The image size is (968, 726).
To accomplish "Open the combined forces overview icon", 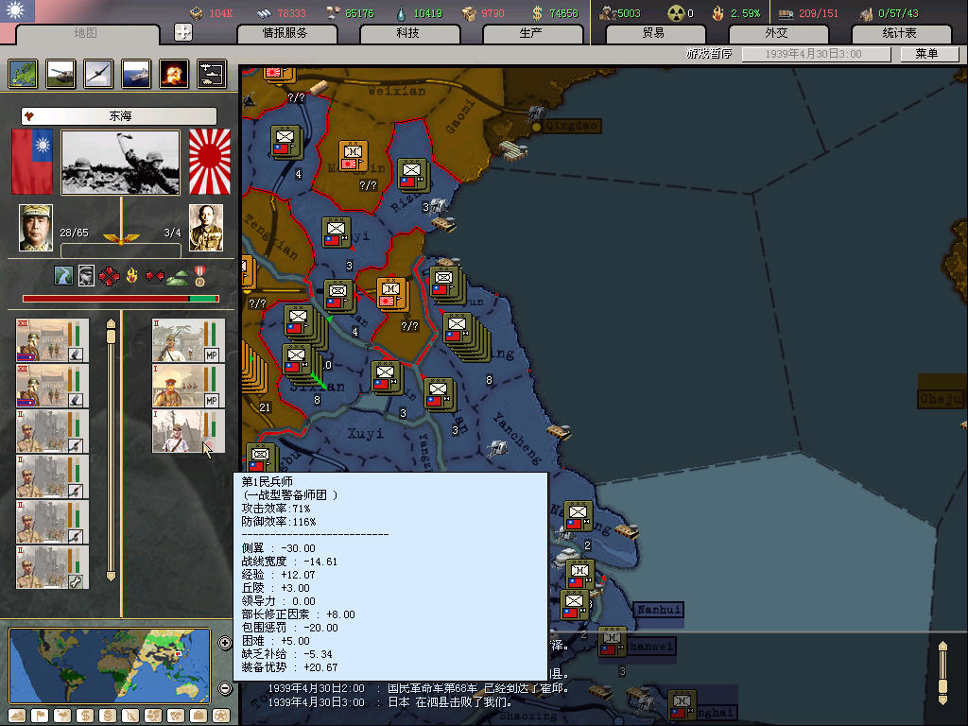I will coord(211,74).
